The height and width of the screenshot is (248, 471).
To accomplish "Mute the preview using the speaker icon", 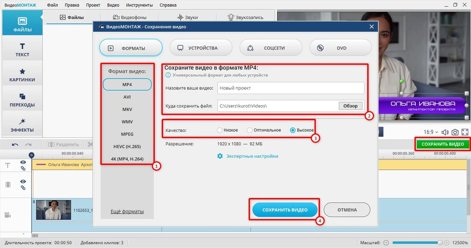I will tap(445, 132).
